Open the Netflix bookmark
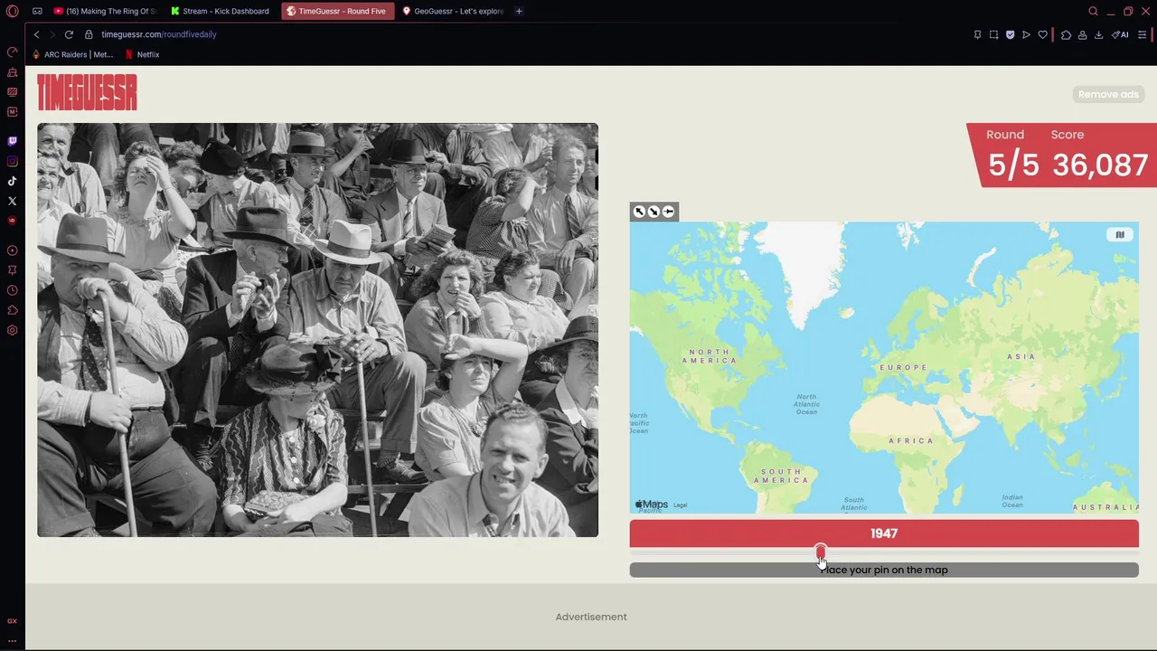 pyautogui.click(x=142, y=54)
